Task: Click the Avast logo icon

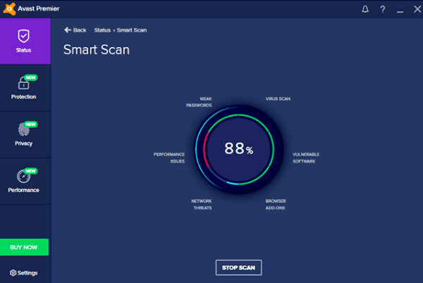Action: [9, 8]
